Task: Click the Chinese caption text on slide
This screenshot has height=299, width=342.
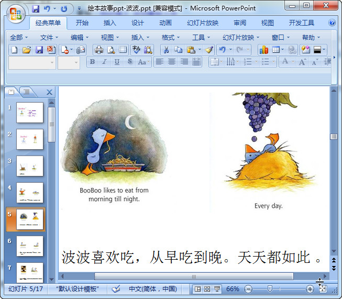Action: tap(191, 257)
